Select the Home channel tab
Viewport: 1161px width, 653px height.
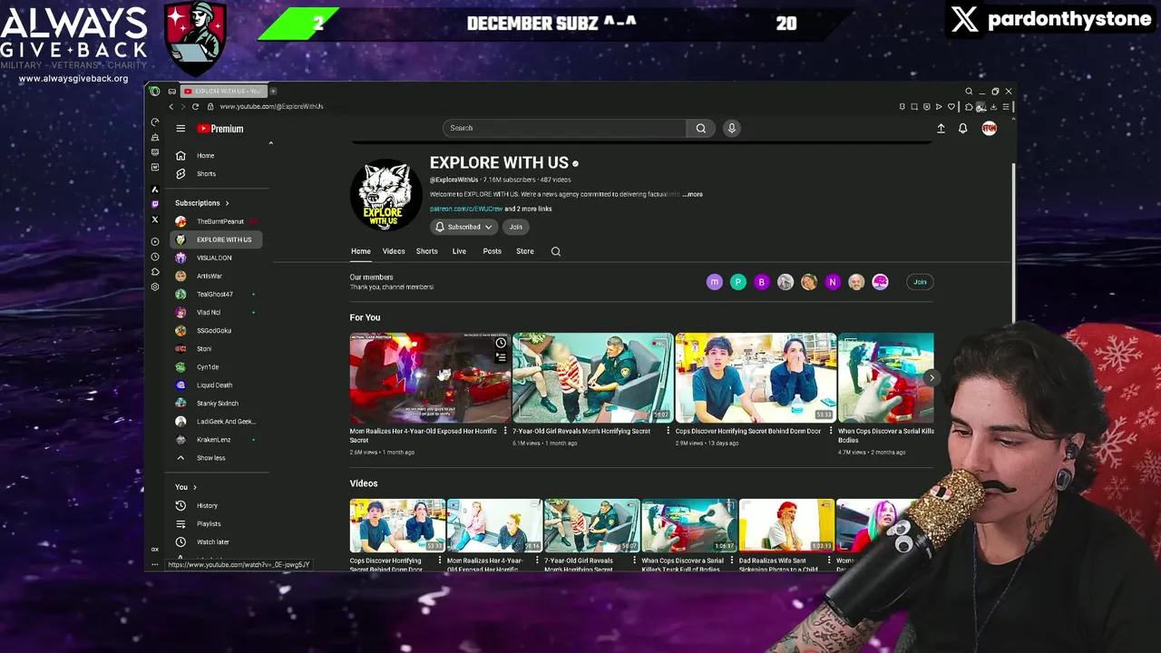[x=361, y=251]
